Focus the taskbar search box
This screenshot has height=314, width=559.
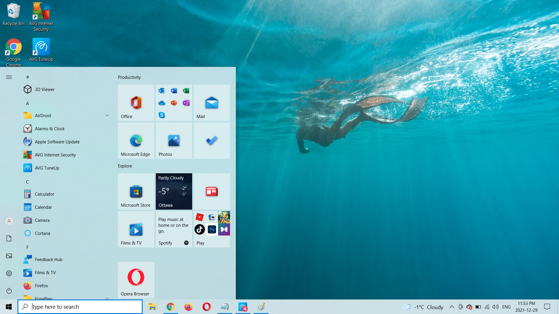click(x=80, y=307)
